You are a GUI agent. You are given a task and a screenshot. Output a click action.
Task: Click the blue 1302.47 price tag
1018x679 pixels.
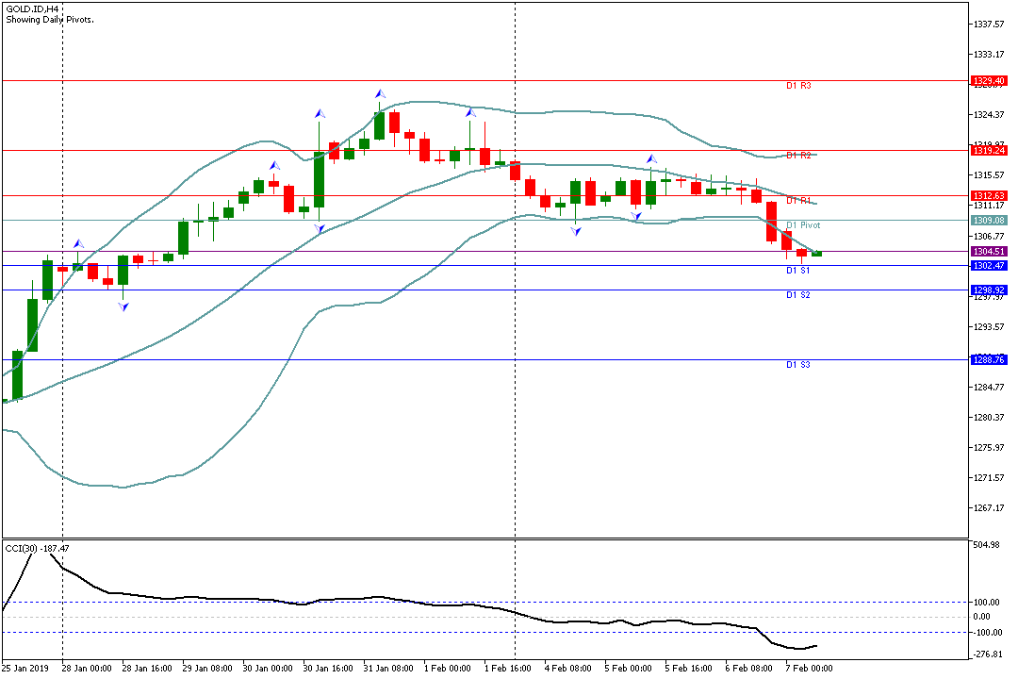pyautogui.click(x=989, y=266)
